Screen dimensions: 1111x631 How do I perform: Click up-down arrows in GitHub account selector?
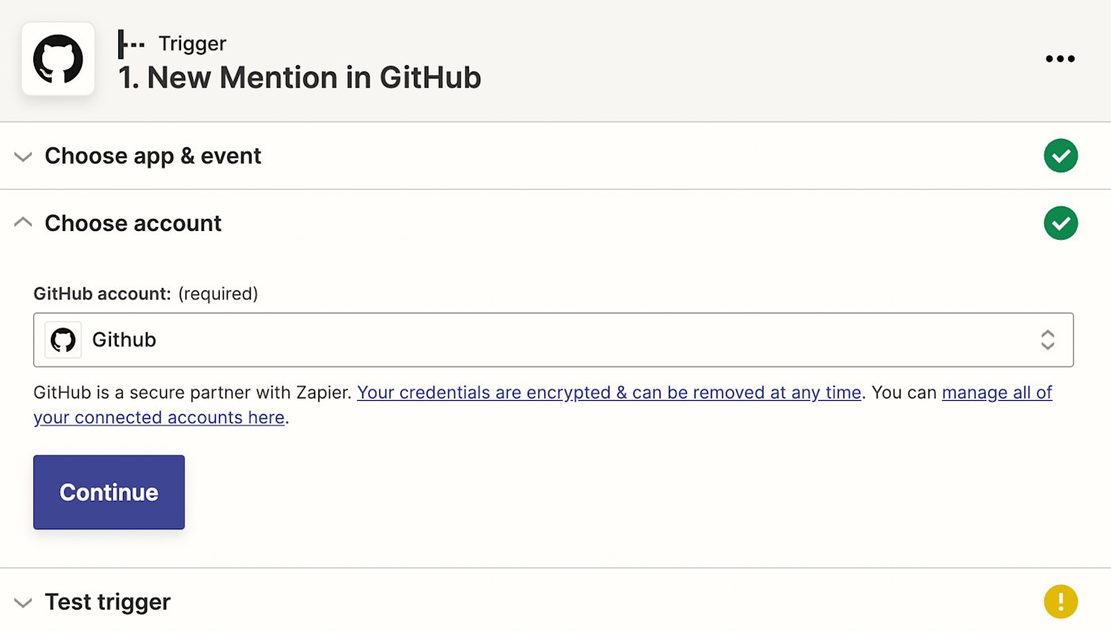1048,340
